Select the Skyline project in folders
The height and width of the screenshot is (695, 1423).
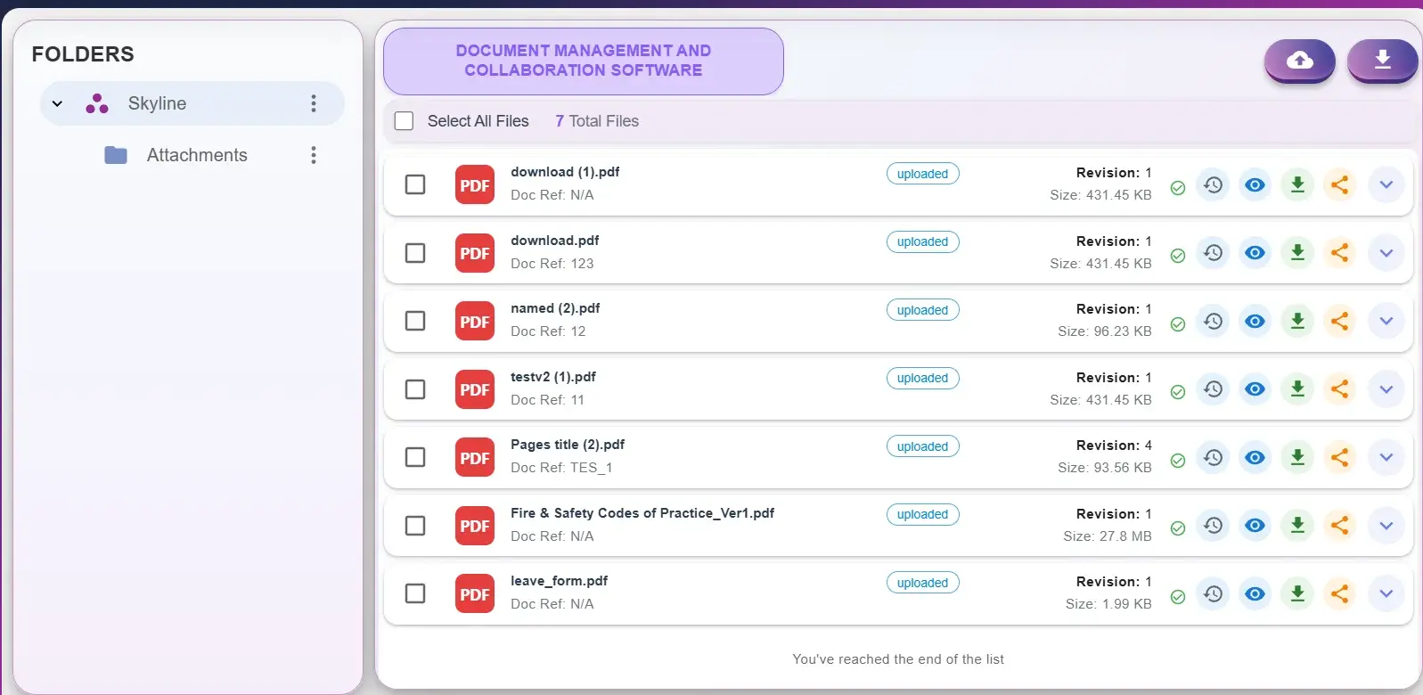(x=192, y=103)
